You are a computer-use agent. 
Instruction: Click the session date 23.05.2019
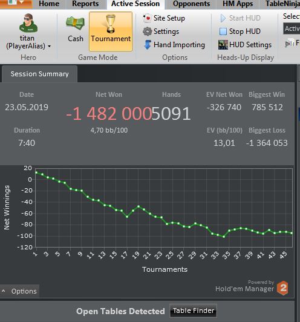[x=27, y=107]
